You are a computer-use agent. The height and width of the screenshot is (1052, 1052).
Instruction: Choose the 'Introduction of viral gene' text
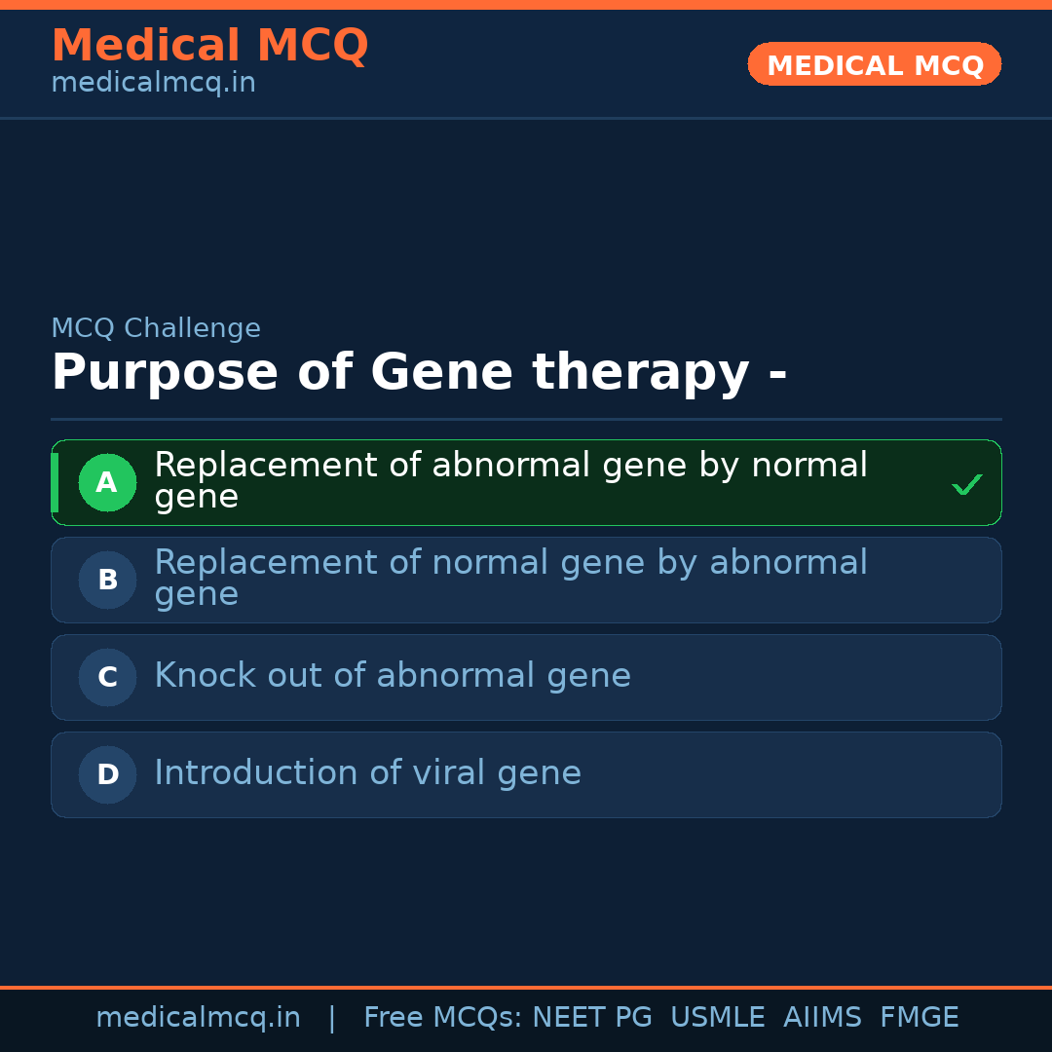(x=367, y=773)
